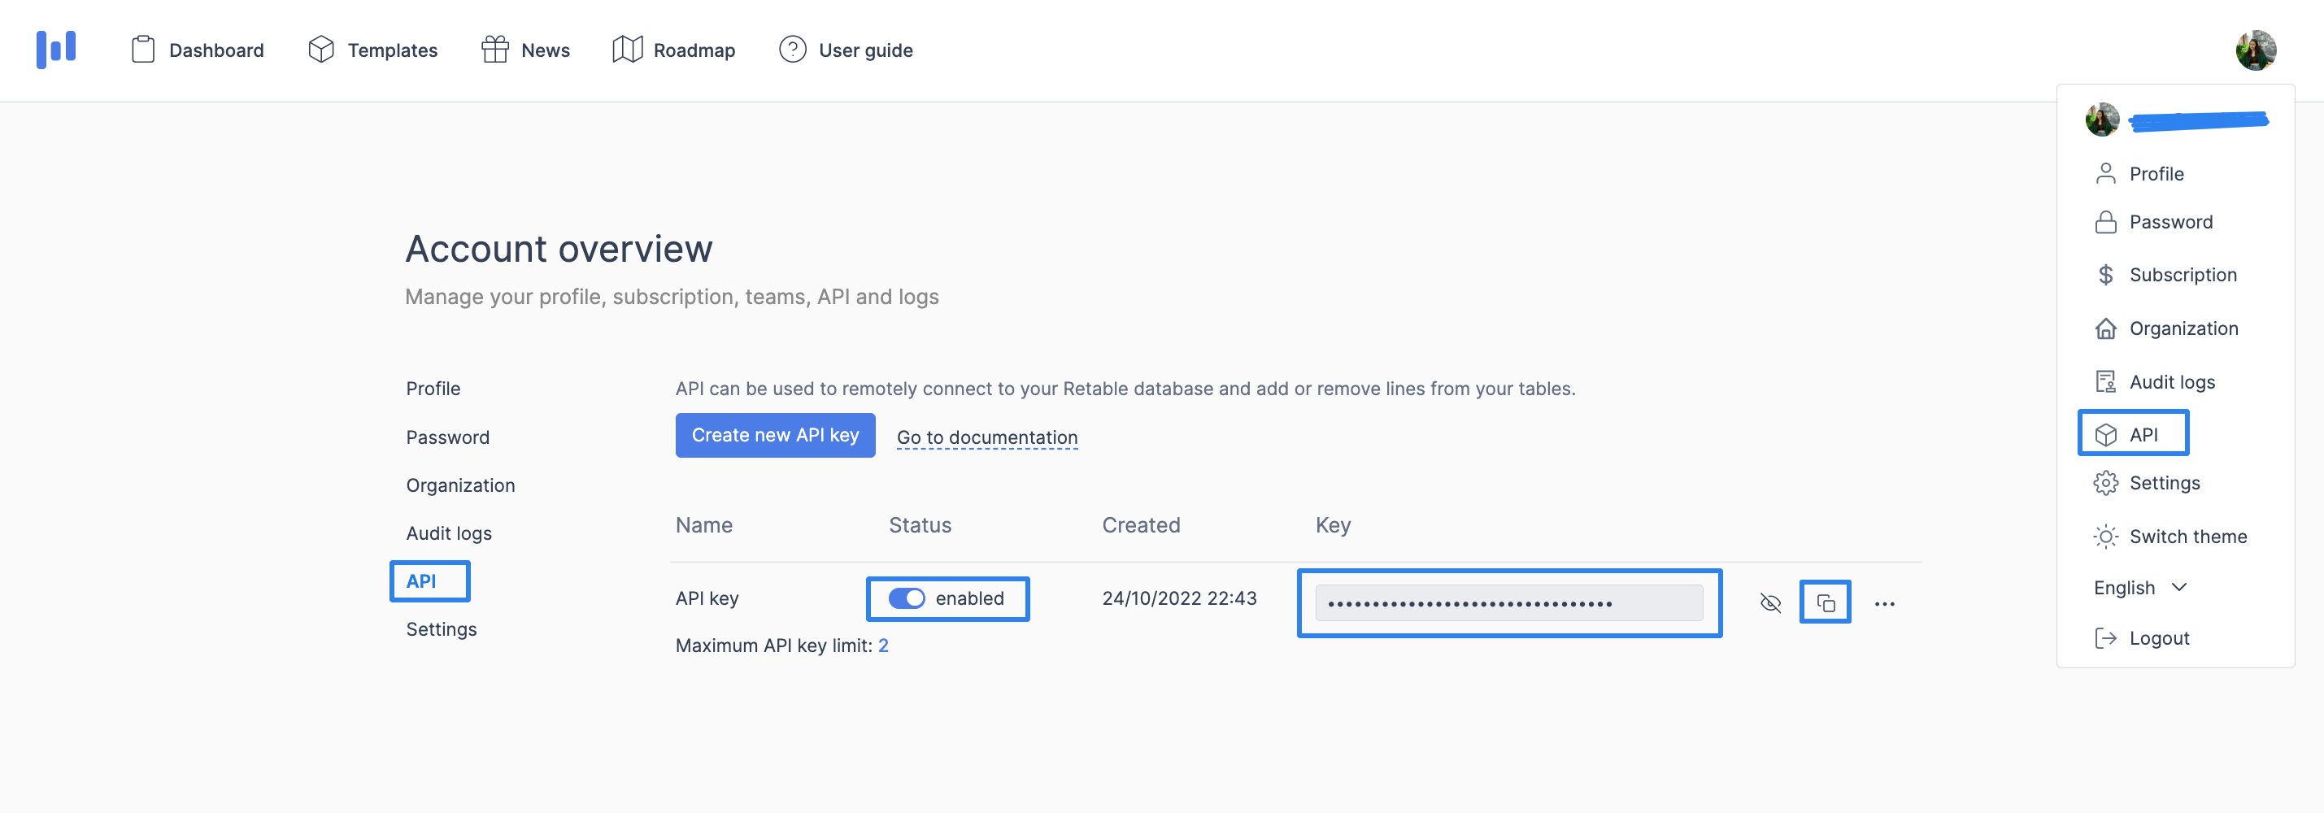Image resolution: width=2324 pixels, height=813 pixels.
Task: Click the Organization home icon in account menu
Action: 2107,328
